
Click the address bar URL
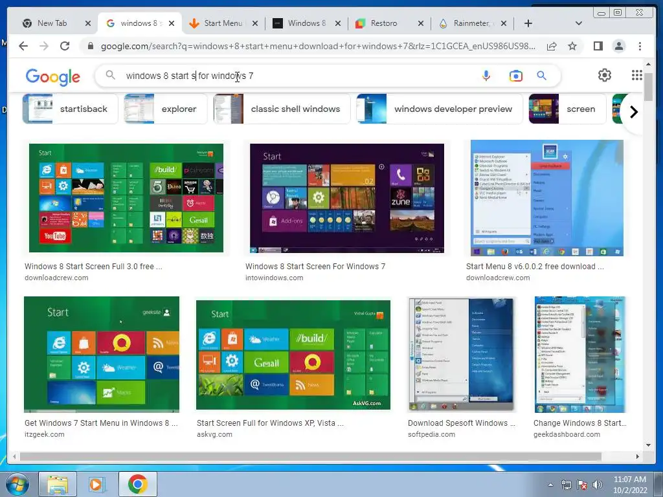[318, 46]
